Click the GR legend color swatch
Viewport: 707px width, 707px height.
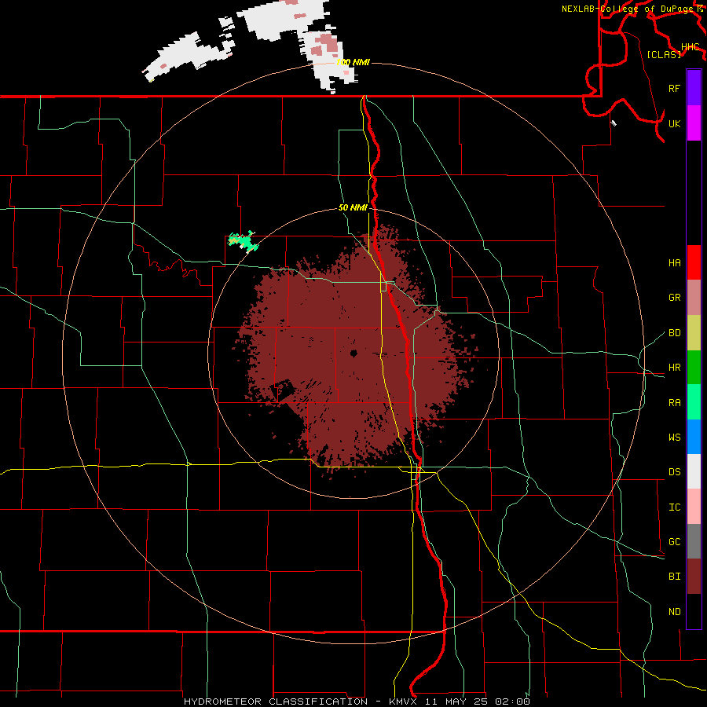pos(694,298)
